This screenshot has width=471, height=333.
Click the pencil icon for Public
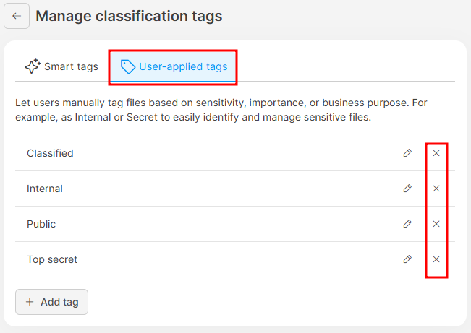point(407,224)
